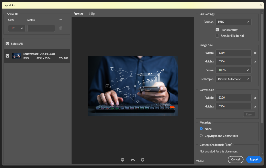The image size is (266, 168).
Task: Click the preview image of SEO photo
Action: tap(133, 86)
